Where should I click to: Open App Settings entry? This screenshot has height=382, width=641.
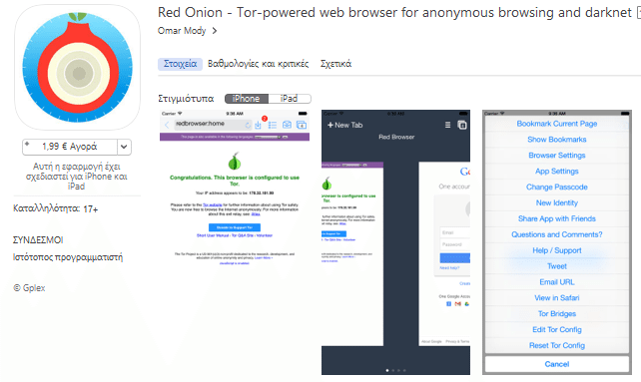[557, 172]
